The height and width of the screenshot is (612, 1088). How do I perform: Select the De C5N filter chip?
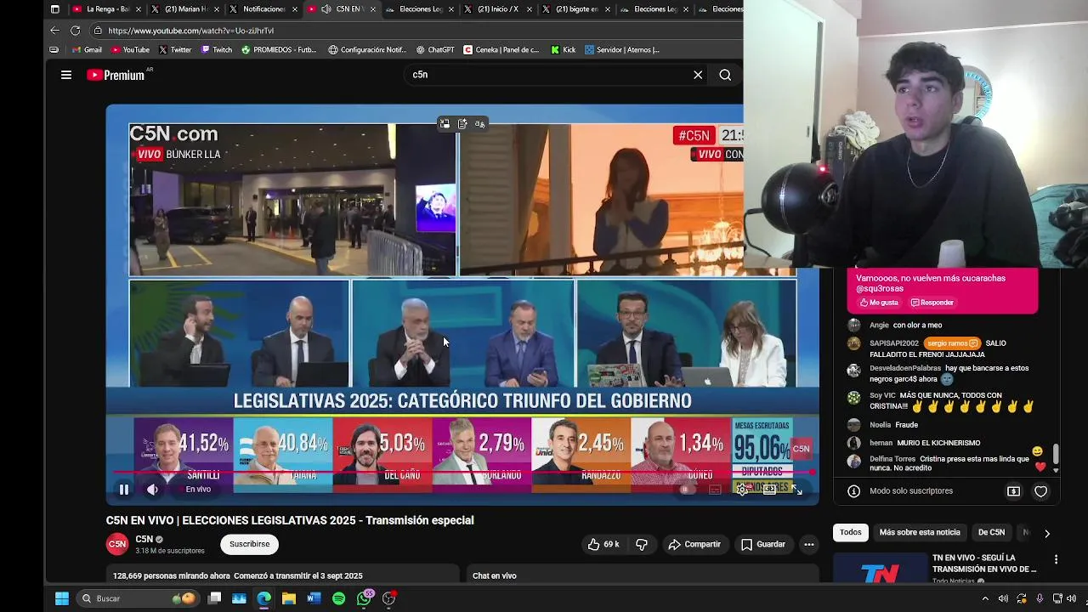click(x=991, y=533)
